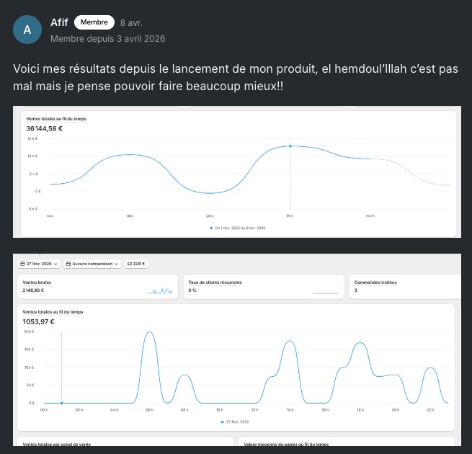Open the Afif username profile link

59,22
